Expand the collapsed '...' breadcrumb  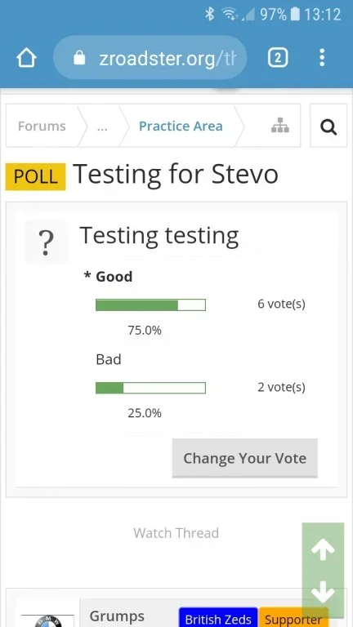(x=102, y=127)
